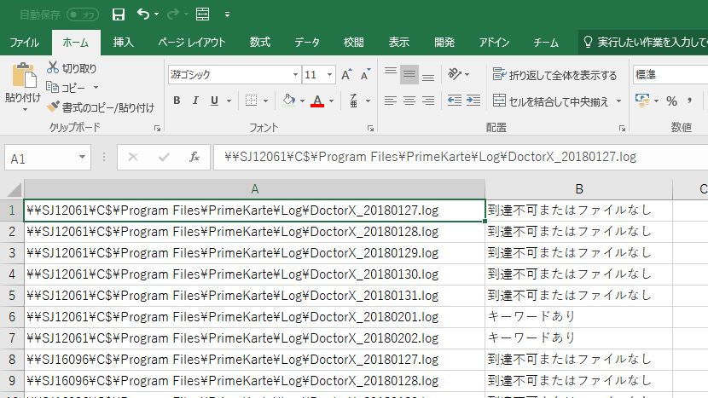Click セルを結合して中央揃え merge button
Screen dimensions: 708x398
click(x=550, y=101)
